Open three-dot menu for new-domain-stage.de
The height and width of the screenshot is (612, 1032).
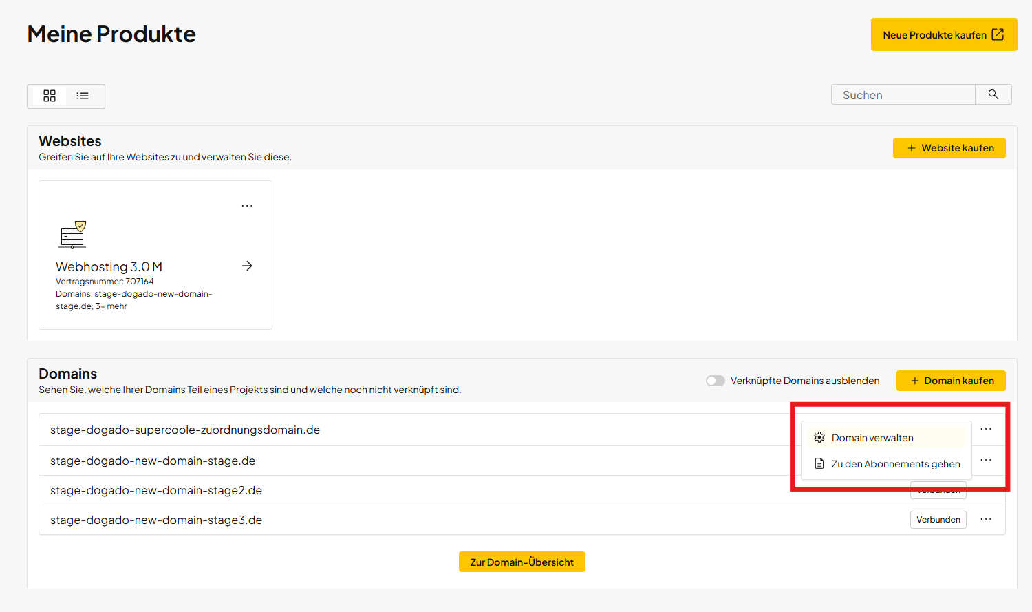tap(986, 460)
